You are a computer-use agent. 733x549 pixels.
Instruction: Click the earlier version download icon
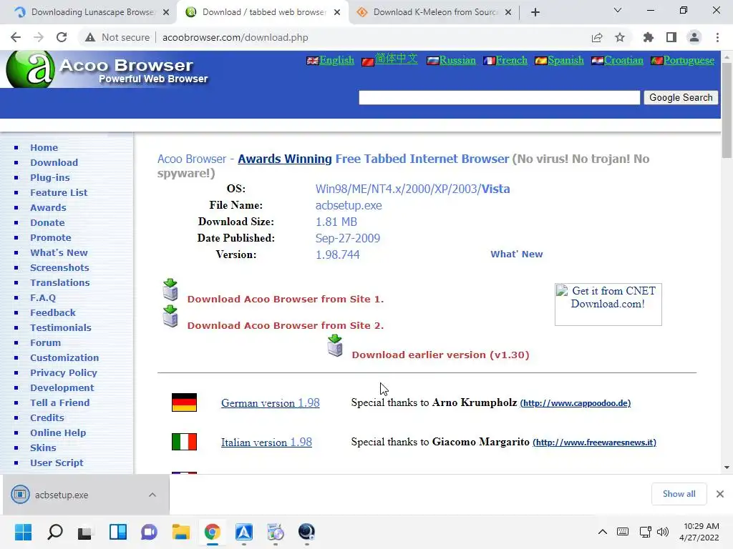[335, 346]
